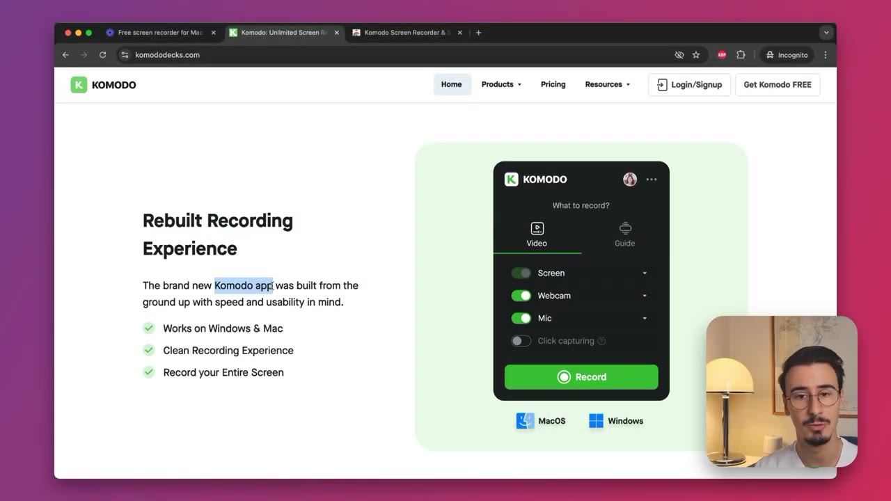Close the 'Free screen recorder for Mac' tab

(x=214, y=33)
